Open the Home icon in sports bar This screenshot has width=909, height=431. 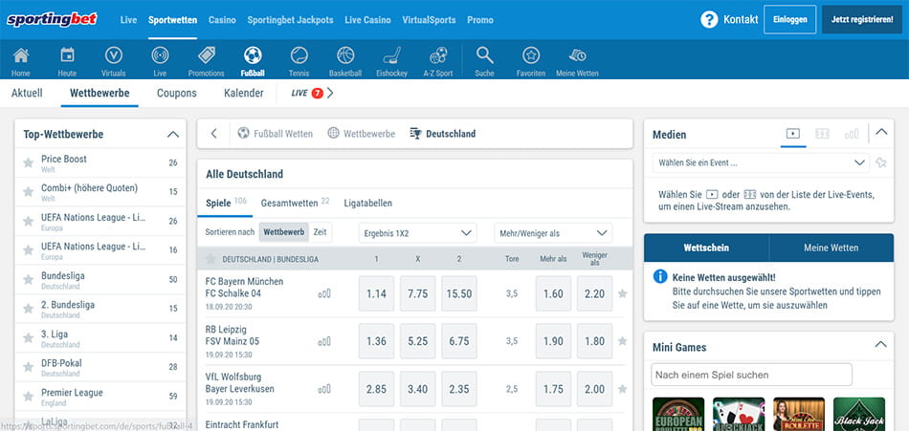(21, 55)
